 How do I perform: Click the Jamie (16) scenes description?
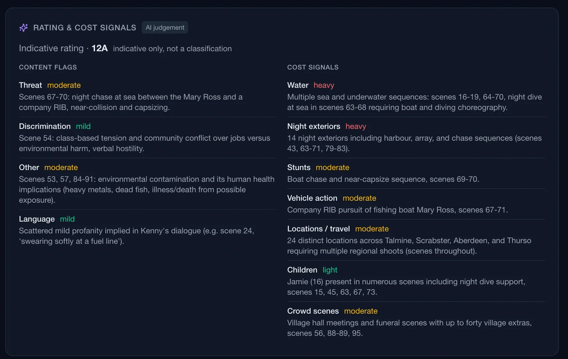[x=406, y=287]
